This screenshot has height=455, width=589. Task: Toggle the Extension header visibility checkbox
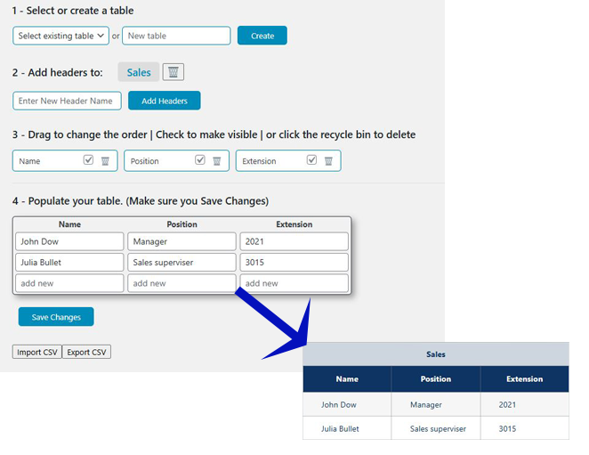point(311,160)
